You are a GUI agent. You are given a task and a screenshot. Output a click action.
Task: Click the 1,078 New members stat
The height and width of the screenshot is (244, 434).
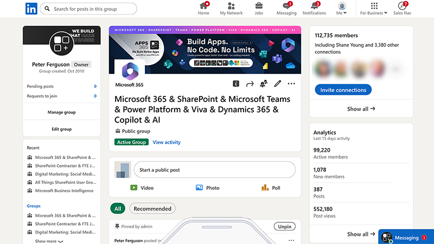coord(329,173)
